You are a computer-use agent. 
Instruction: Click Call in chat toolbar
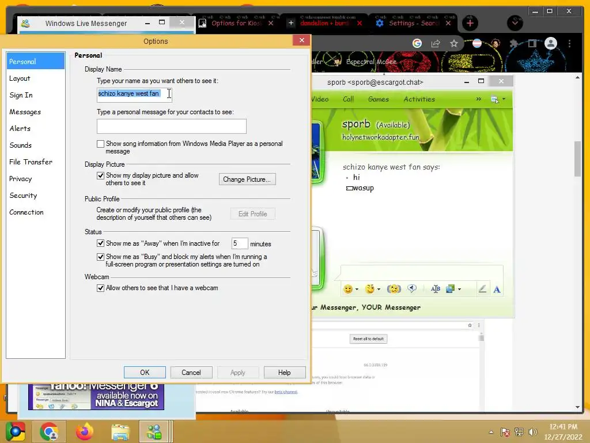348,99
